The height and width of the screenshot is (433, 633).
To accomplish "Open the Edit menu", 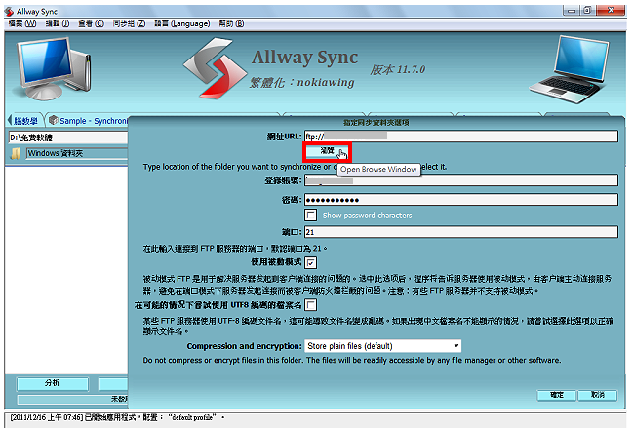I will (58, 23).
